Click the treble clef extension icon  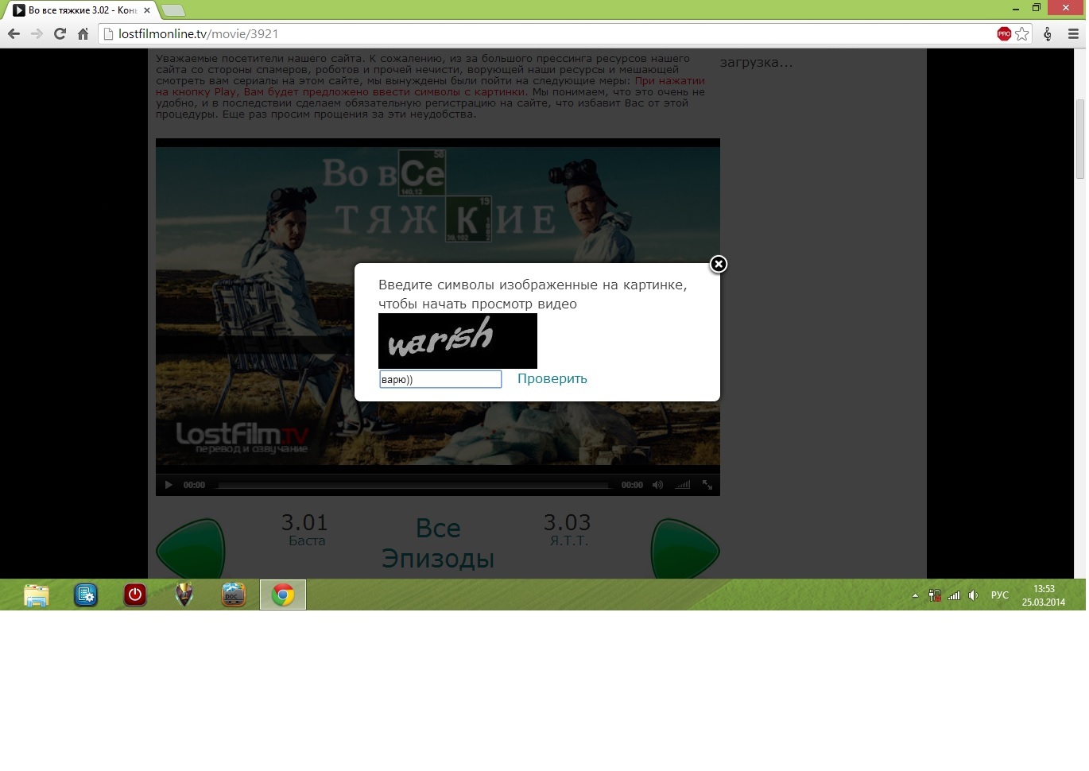click(x=1048, y=34)
